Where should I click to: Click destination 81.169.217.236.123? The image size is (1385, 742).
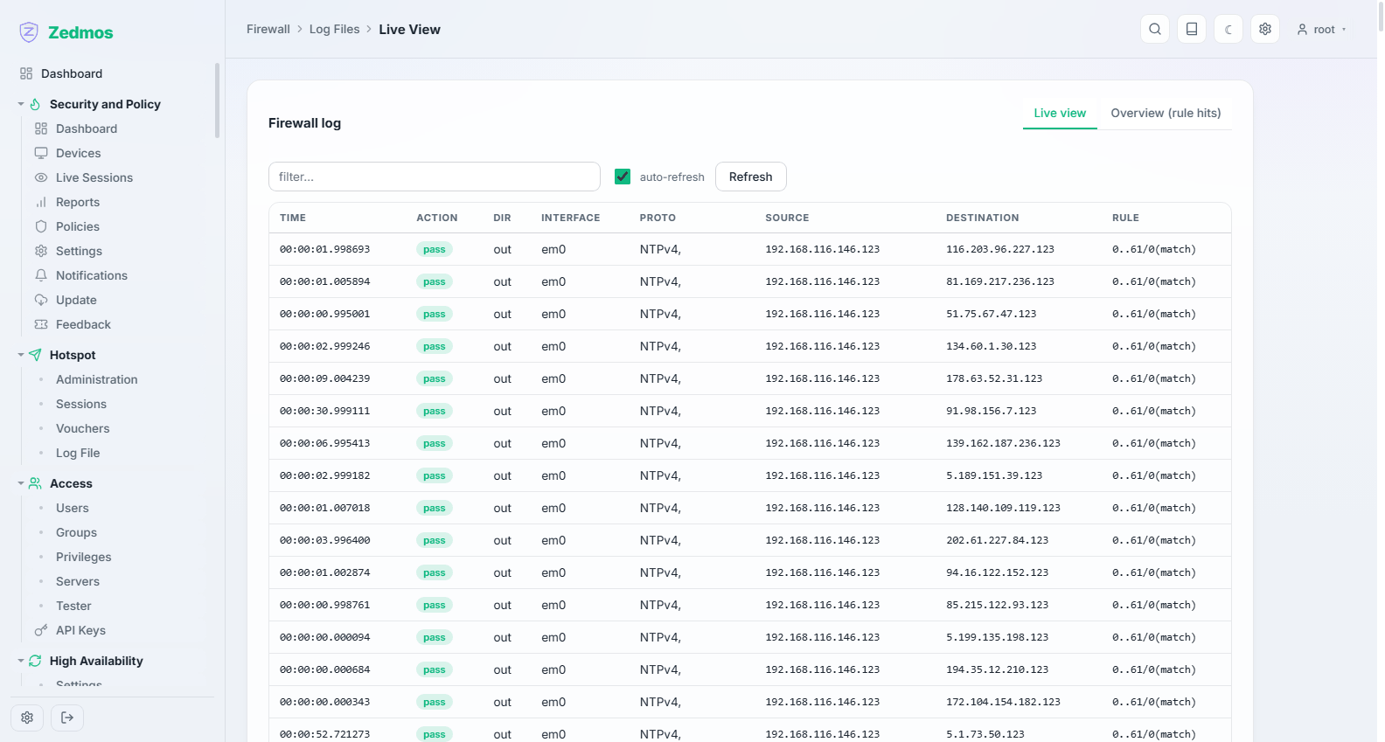click(x=1000, y=281)
